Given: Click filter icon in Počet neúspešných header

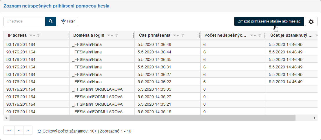Looking at the screenshot, I should pyautogui.click(x=259, y=35).
